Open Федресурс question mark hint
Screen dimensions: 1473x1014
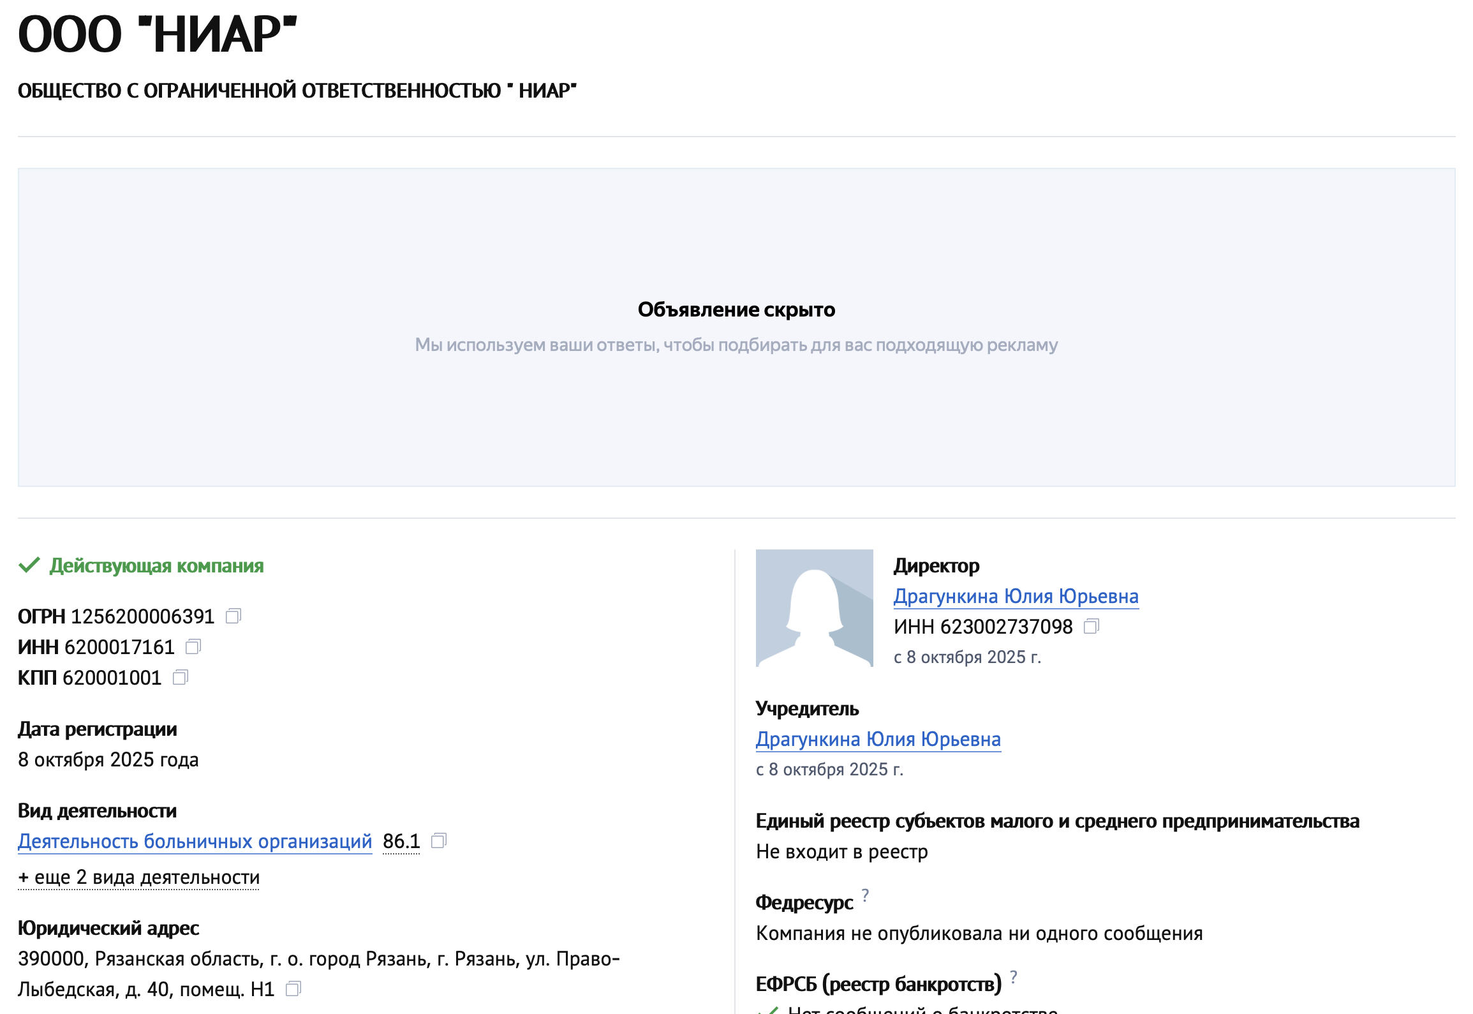click(x=865, y=895)
